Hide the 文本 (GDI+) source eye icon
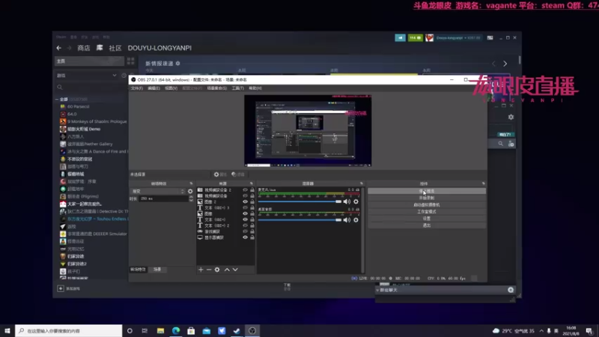Viewport: 599px width, 337px height. pyautogui.click(x=246, y=219)
